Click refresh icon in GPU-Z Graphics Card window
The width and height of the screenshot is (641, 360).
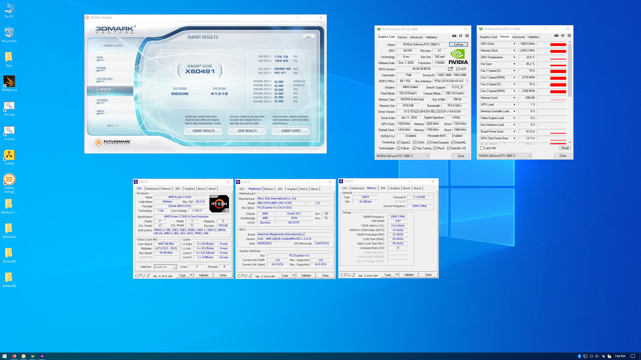460,36
